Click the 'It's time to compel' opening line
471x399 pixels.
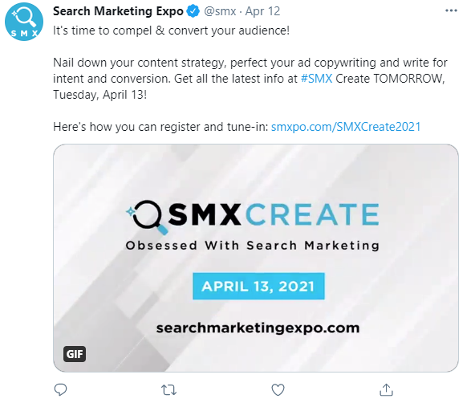(x=171, y=31)
